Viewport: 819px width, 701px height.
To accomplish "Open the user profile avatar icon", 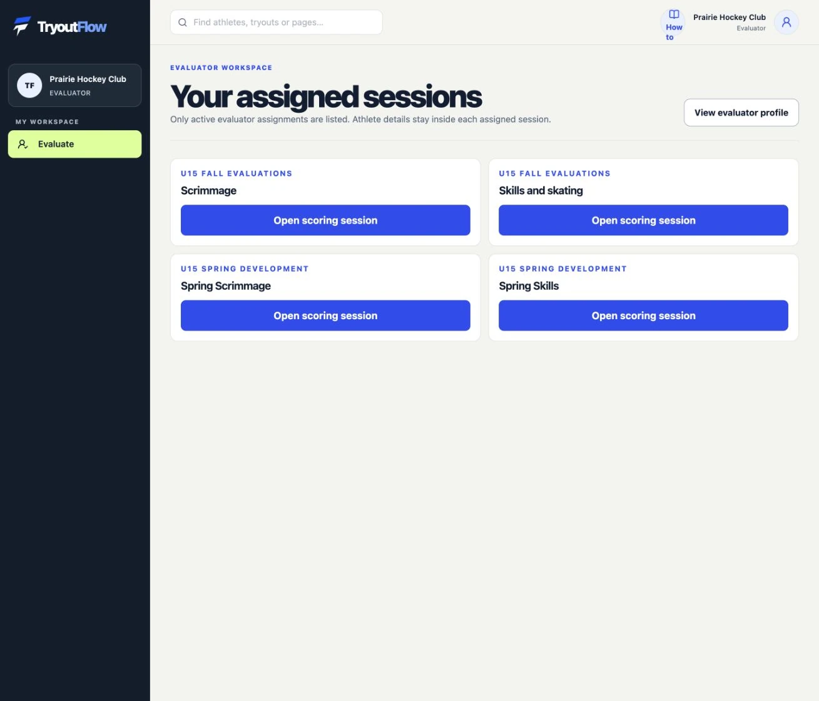I will (786, 23).
